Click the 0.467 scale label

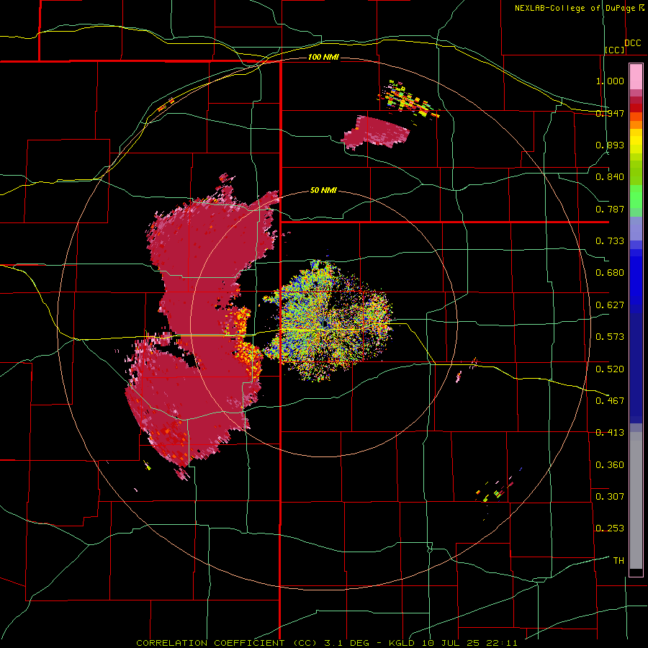(610, 401)
